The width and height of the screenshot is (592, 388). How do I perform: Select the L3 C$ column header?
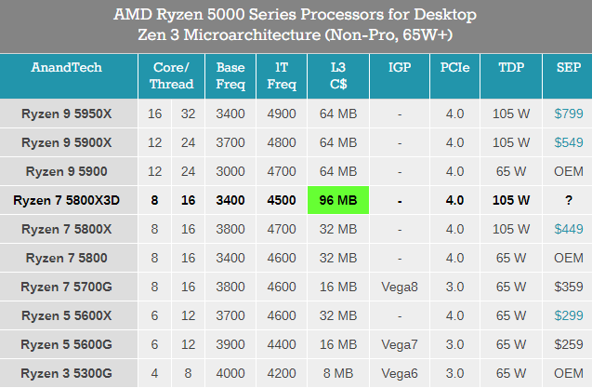[338, 75]
